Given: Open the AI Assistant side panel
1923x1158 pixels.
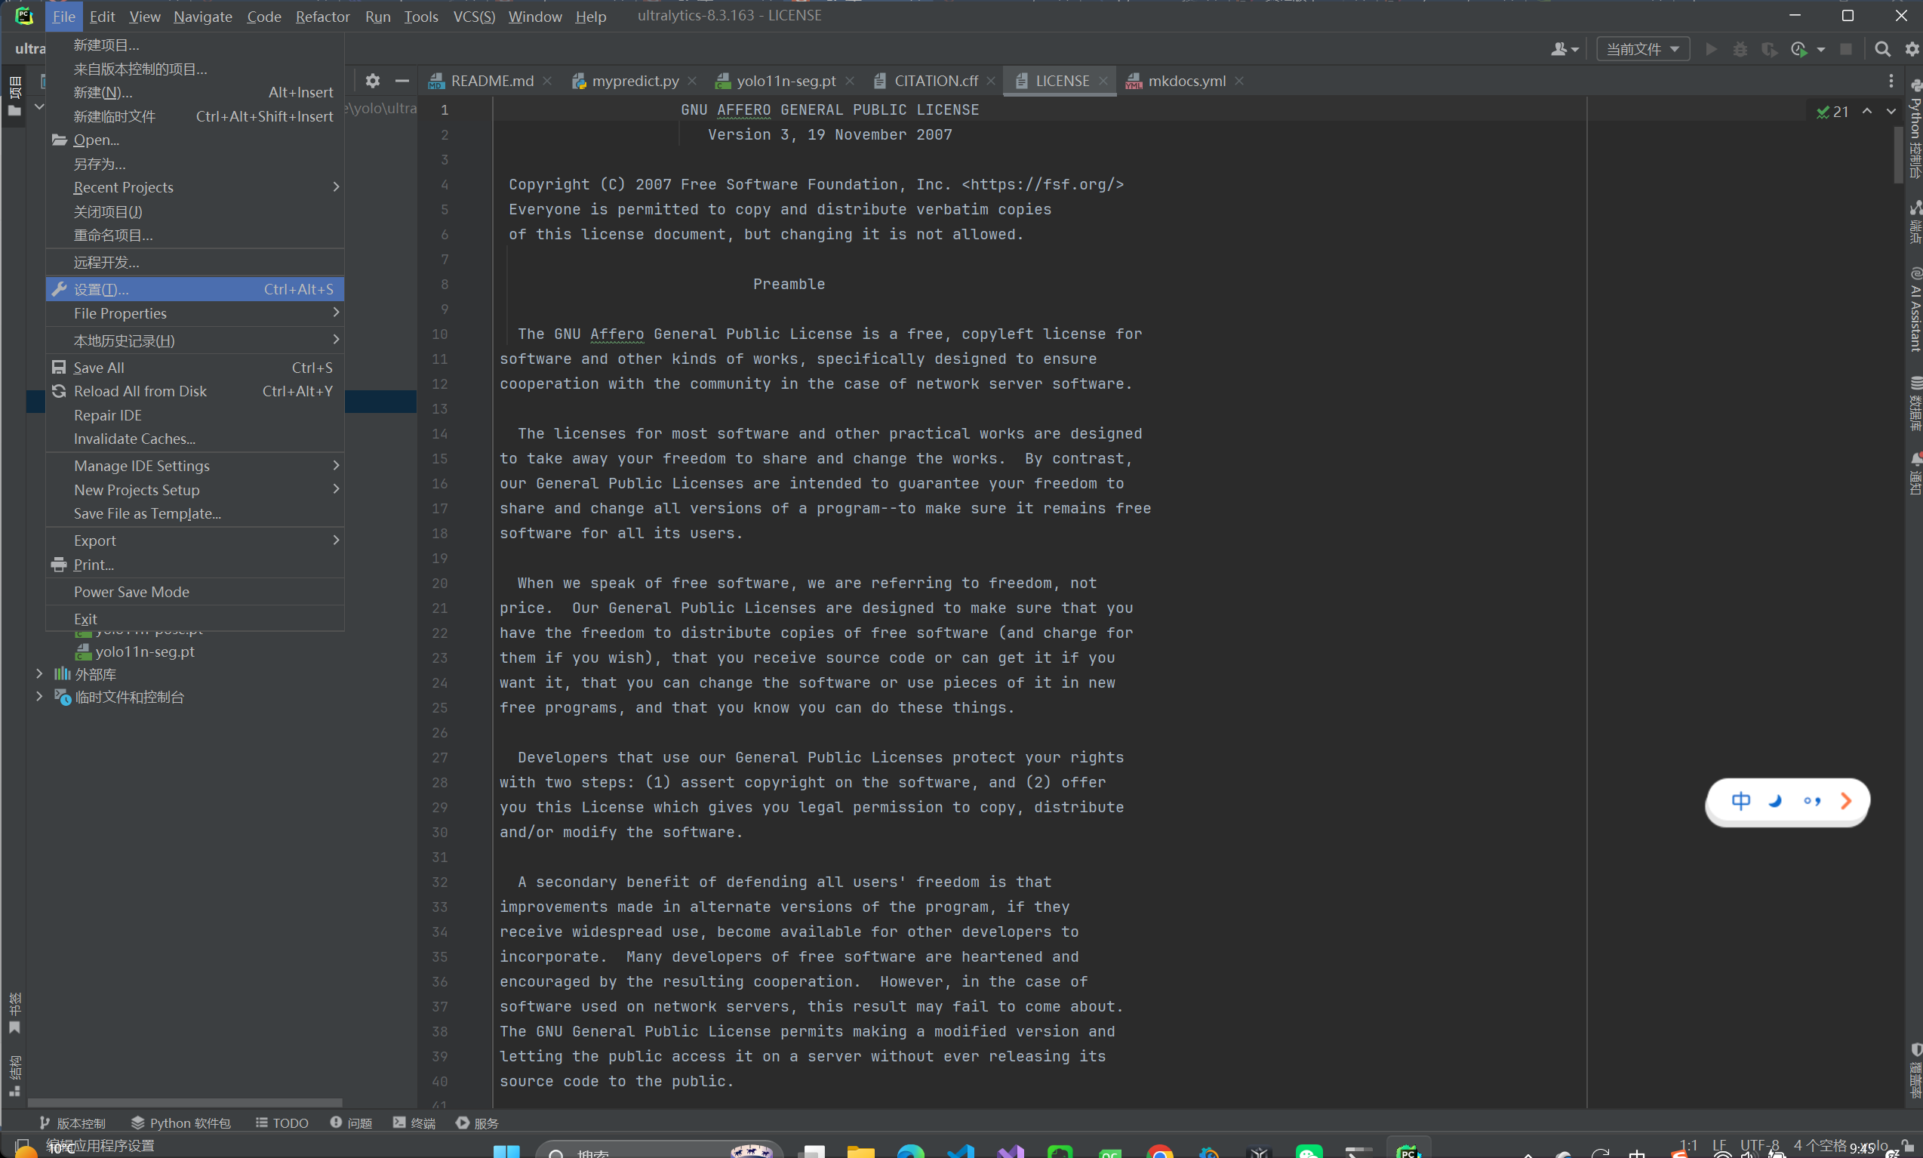Looking at the screenshot, I should (1915, 309).
